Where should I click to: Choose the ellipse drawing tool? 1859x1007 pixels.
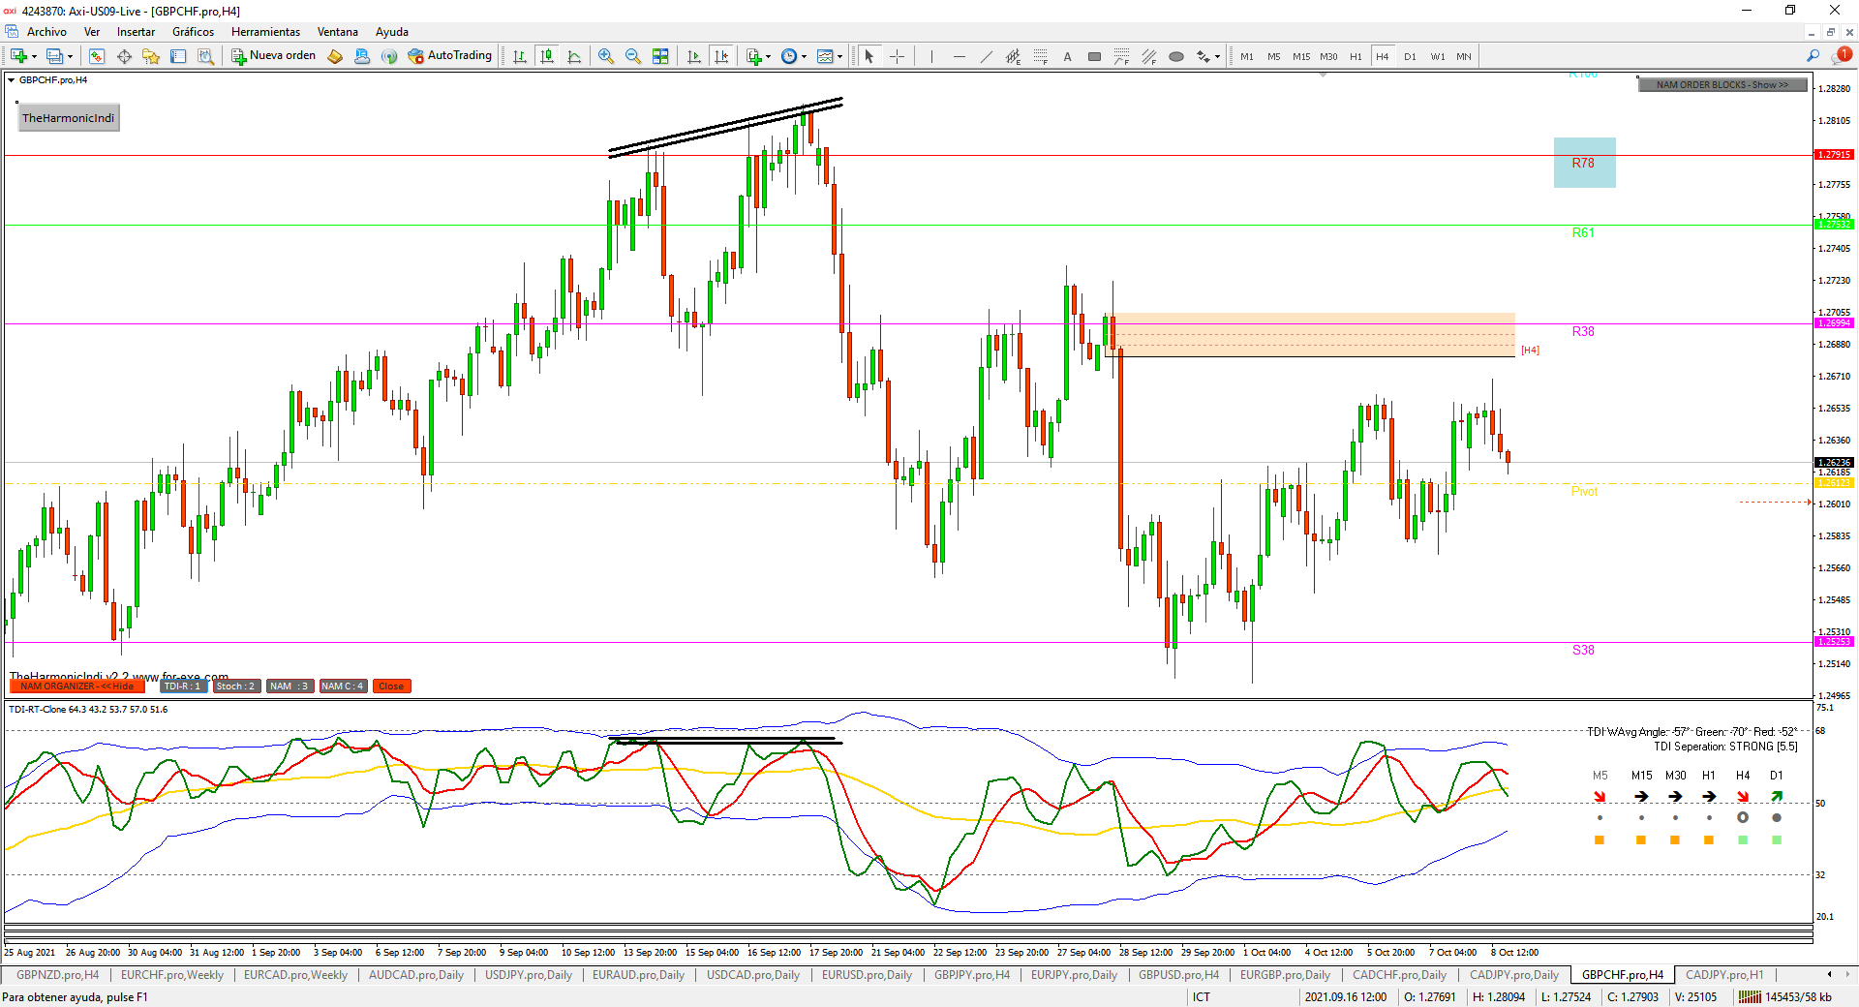[1175, 56]
